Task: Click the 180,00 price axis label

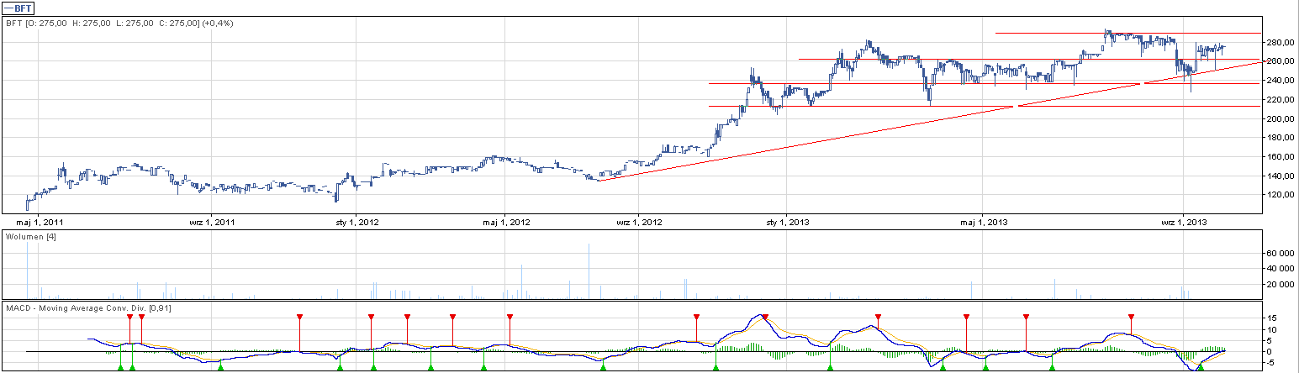Action: pyautogui.click(x=1281, y=138)
